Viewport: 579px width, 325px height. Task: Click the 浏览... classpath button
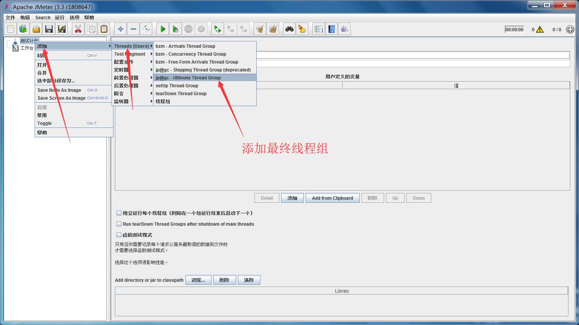click(198, 280)
